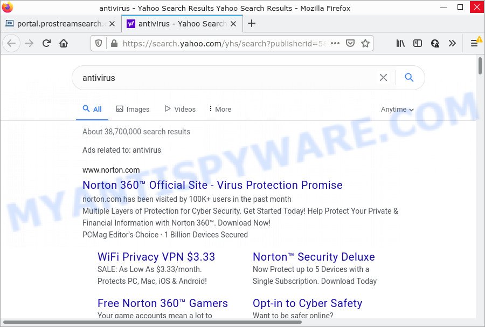Image resolution: width=485 pixels, height=327 pixels.
Task: Bookmark this page with star
Action: pyautogui.click(x=365, y=43)
